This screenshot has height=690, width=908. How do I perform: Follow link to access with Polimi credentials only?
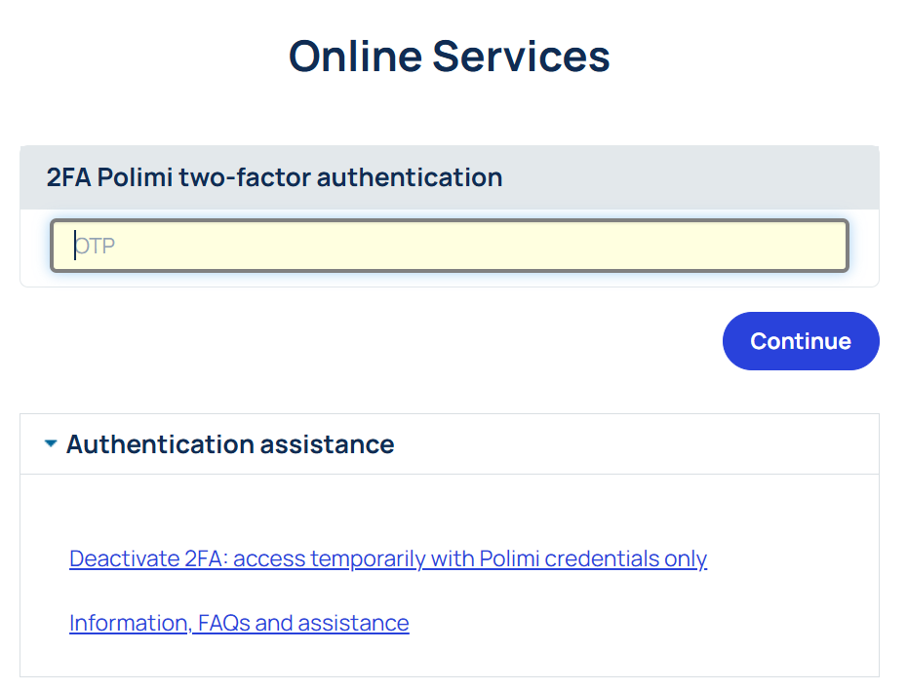click(x=388, y=558)
